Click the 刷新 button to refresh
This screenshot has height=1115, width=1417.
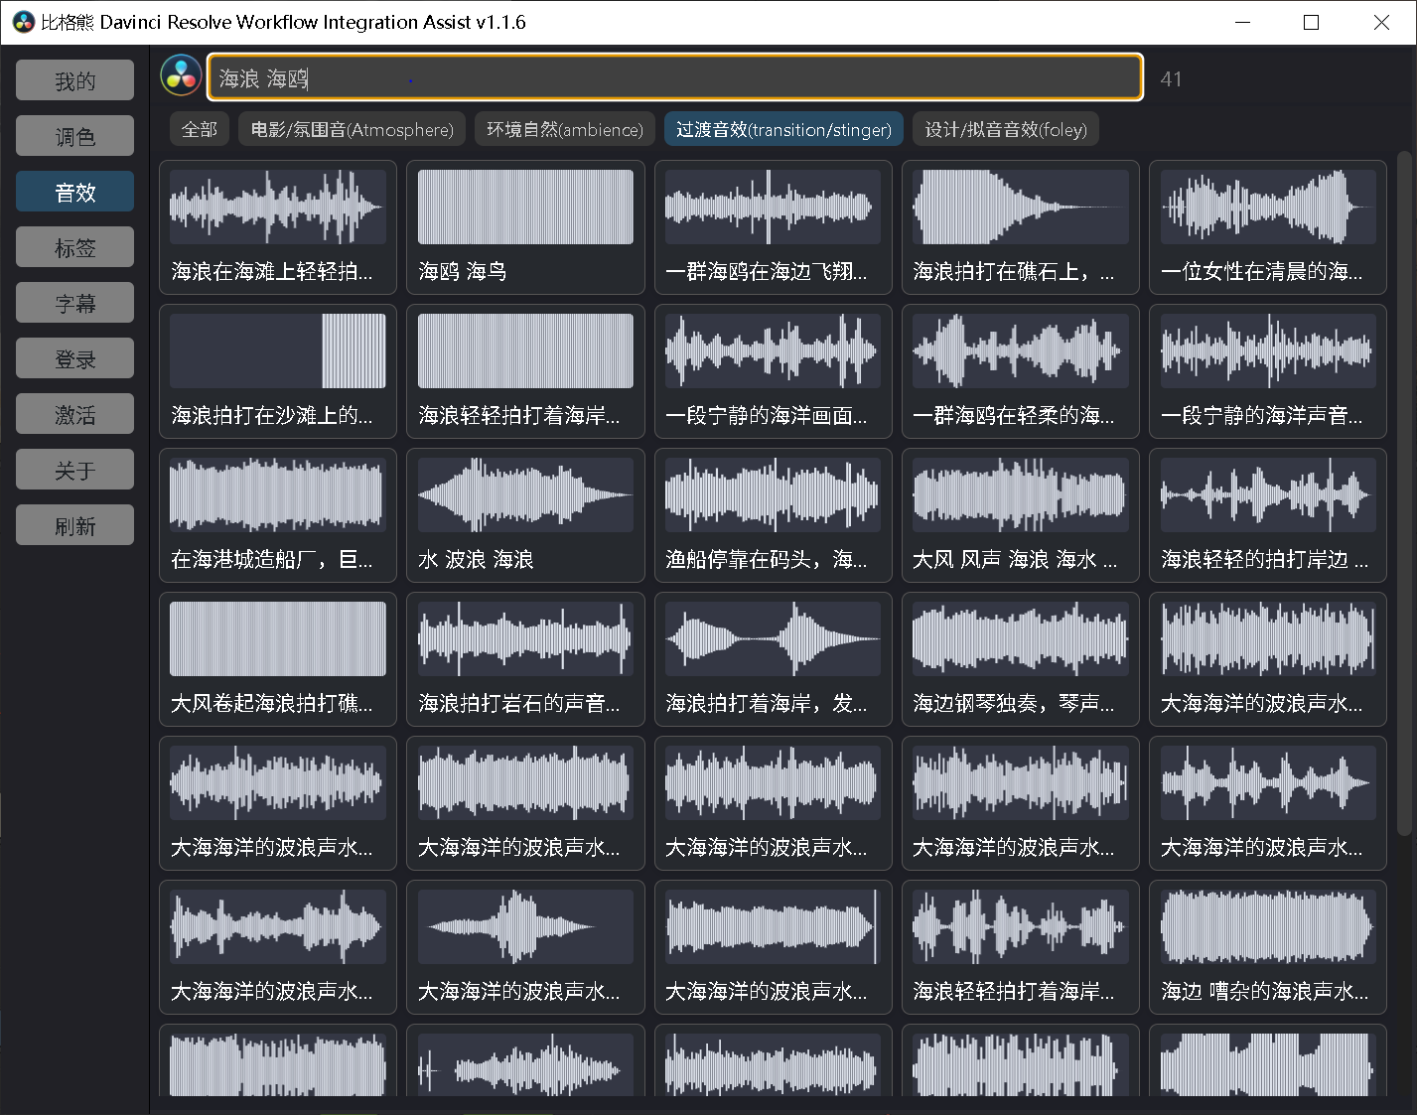point(75,525)
